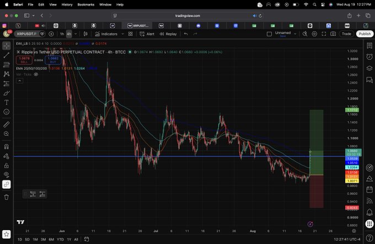Open the forecasting and measurement tools

7,83
